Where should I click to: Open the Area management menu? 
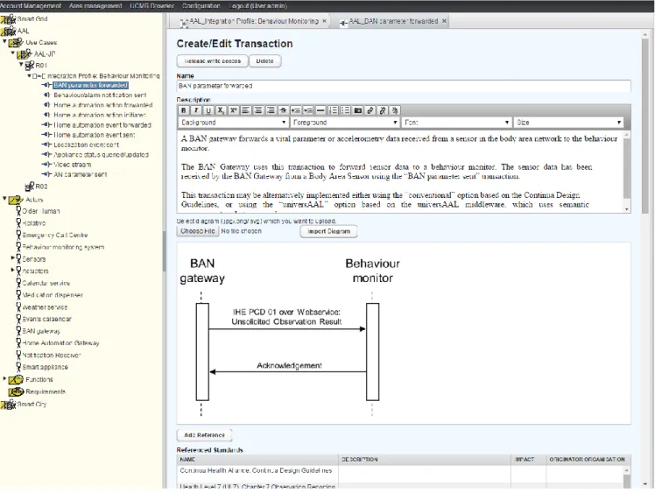95,6
